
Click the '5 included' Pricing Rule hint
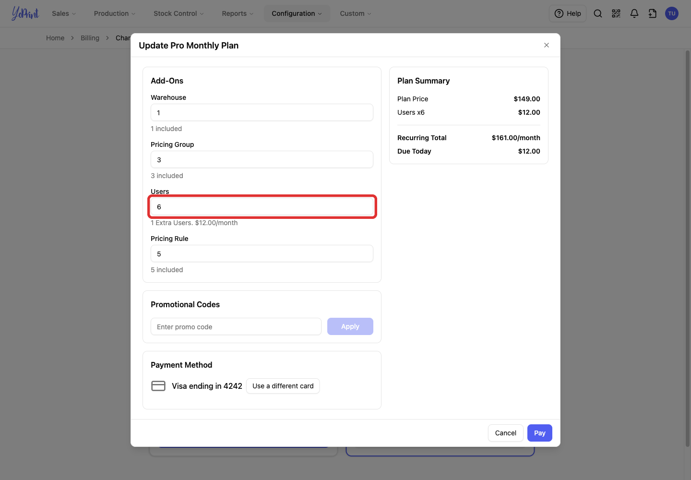[x=167, y=270]
